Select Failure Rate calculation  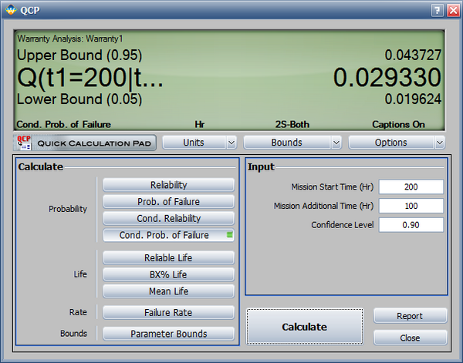(168, 313)
